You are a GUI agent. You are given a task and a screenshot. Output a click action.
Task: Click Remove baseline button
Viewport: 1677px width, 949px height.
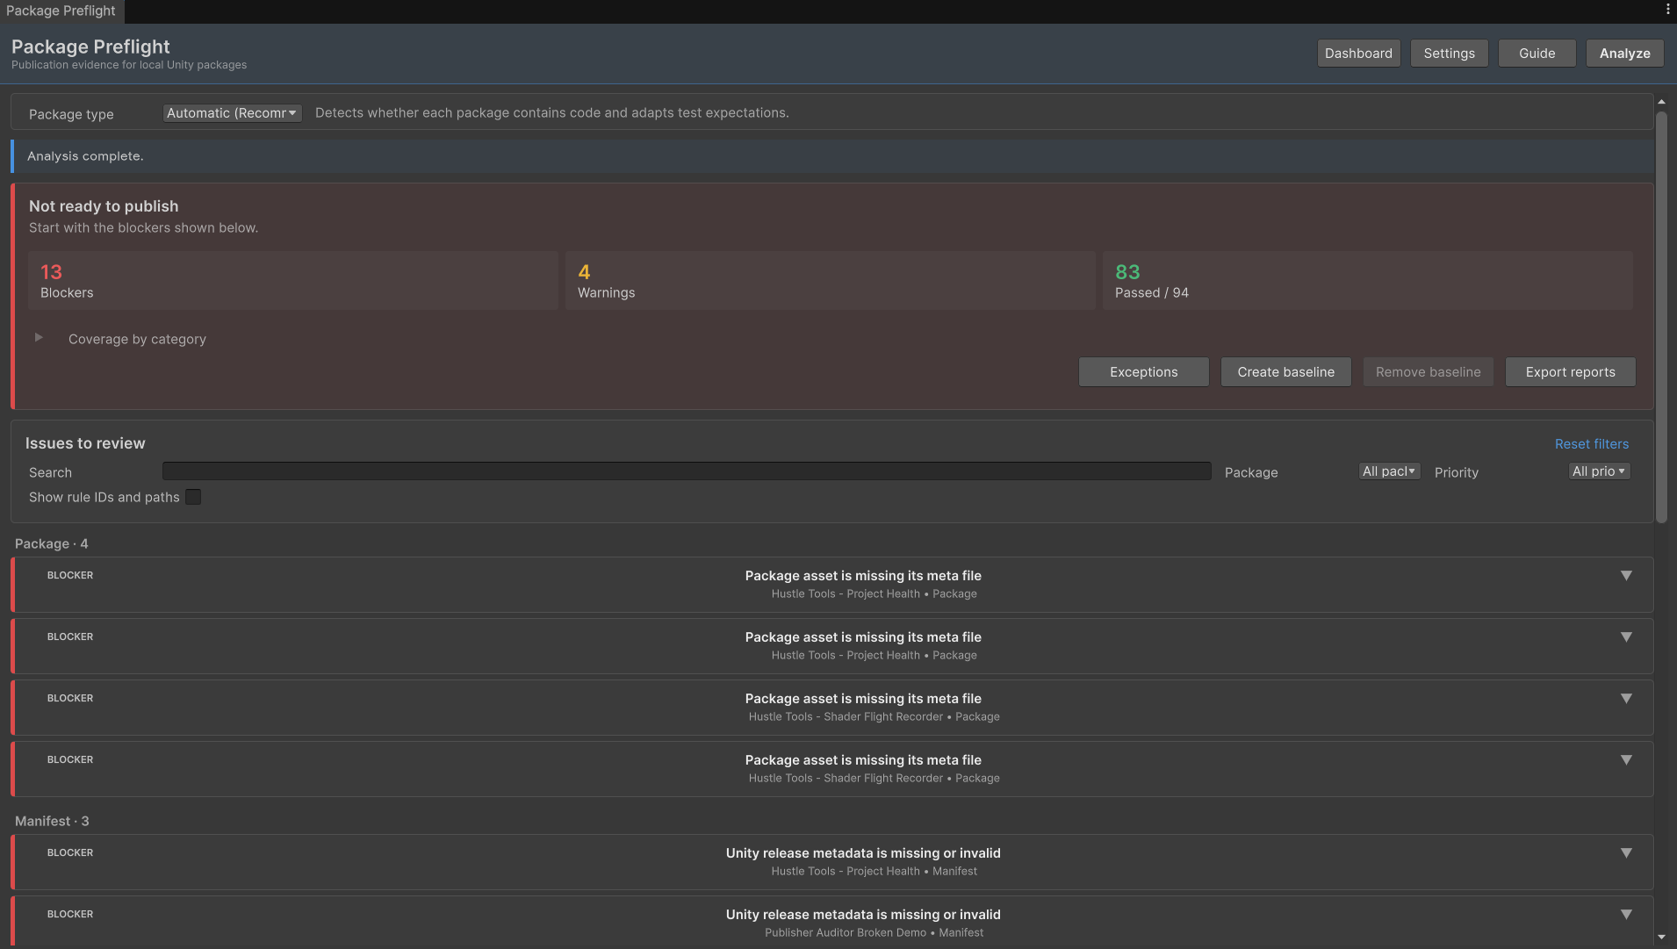coord(1428,371)
